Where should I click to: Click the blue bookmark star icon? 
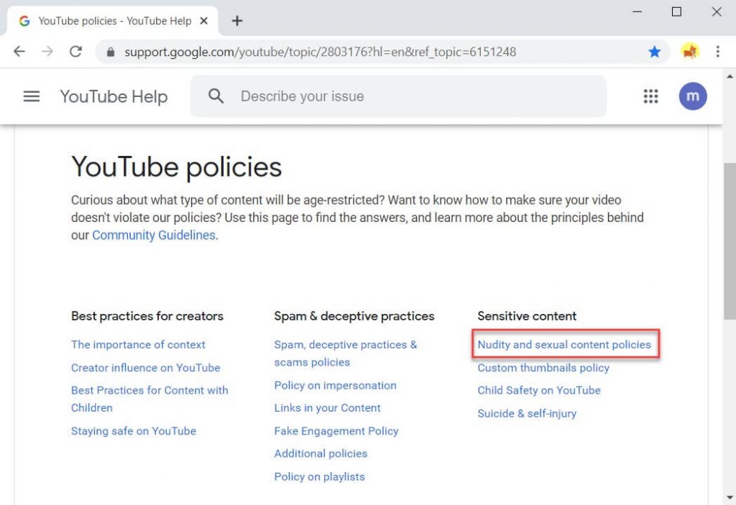(x=654, y=51)
